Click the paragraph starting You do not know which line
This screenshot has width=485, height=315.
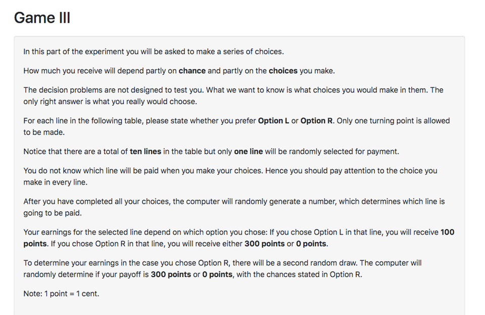point(230,176)
